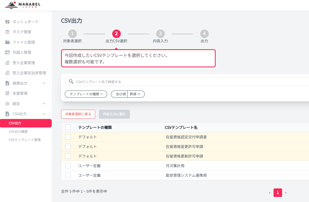The image size is (309, 202).
Task: Select page 1 in pagination
Action: click(278, 193)
